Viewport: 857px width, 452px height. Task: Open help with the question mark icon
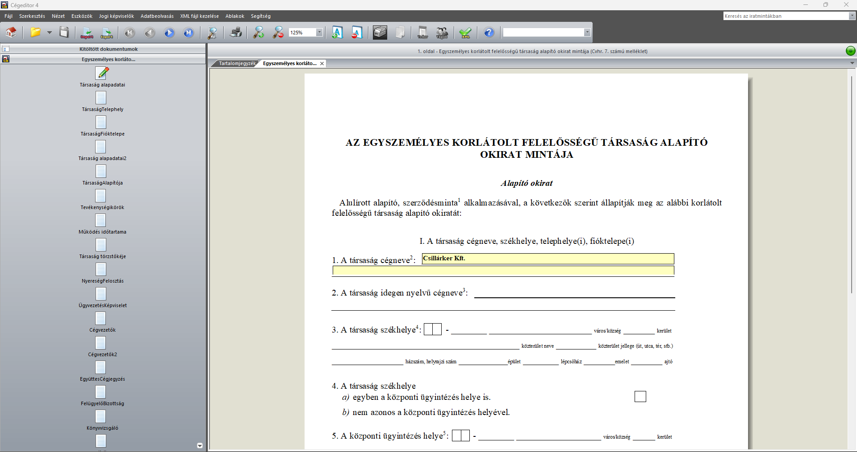pyautogui.click(x=489, y=33)
